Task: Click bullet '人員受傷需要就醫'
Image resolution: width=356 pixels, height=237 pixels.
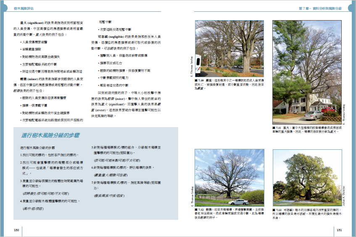Action: (34, 42)
